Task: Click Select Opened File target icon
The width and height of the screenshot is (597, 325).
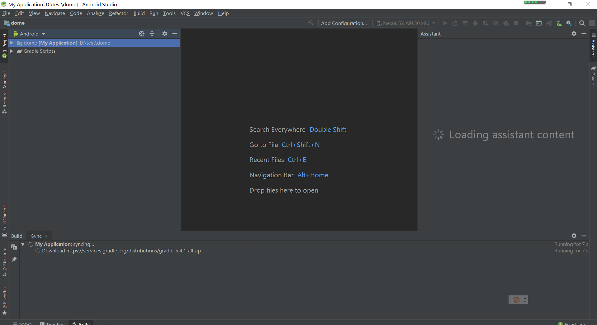Action: tap(142, 34)
